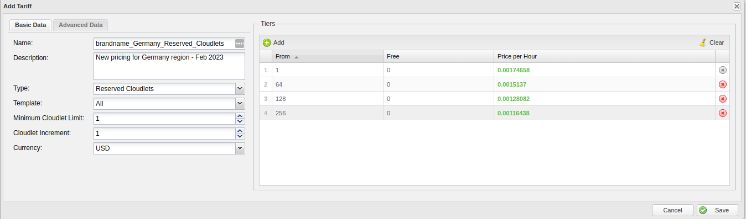Click the green Add tier icon

click(267, 42)
